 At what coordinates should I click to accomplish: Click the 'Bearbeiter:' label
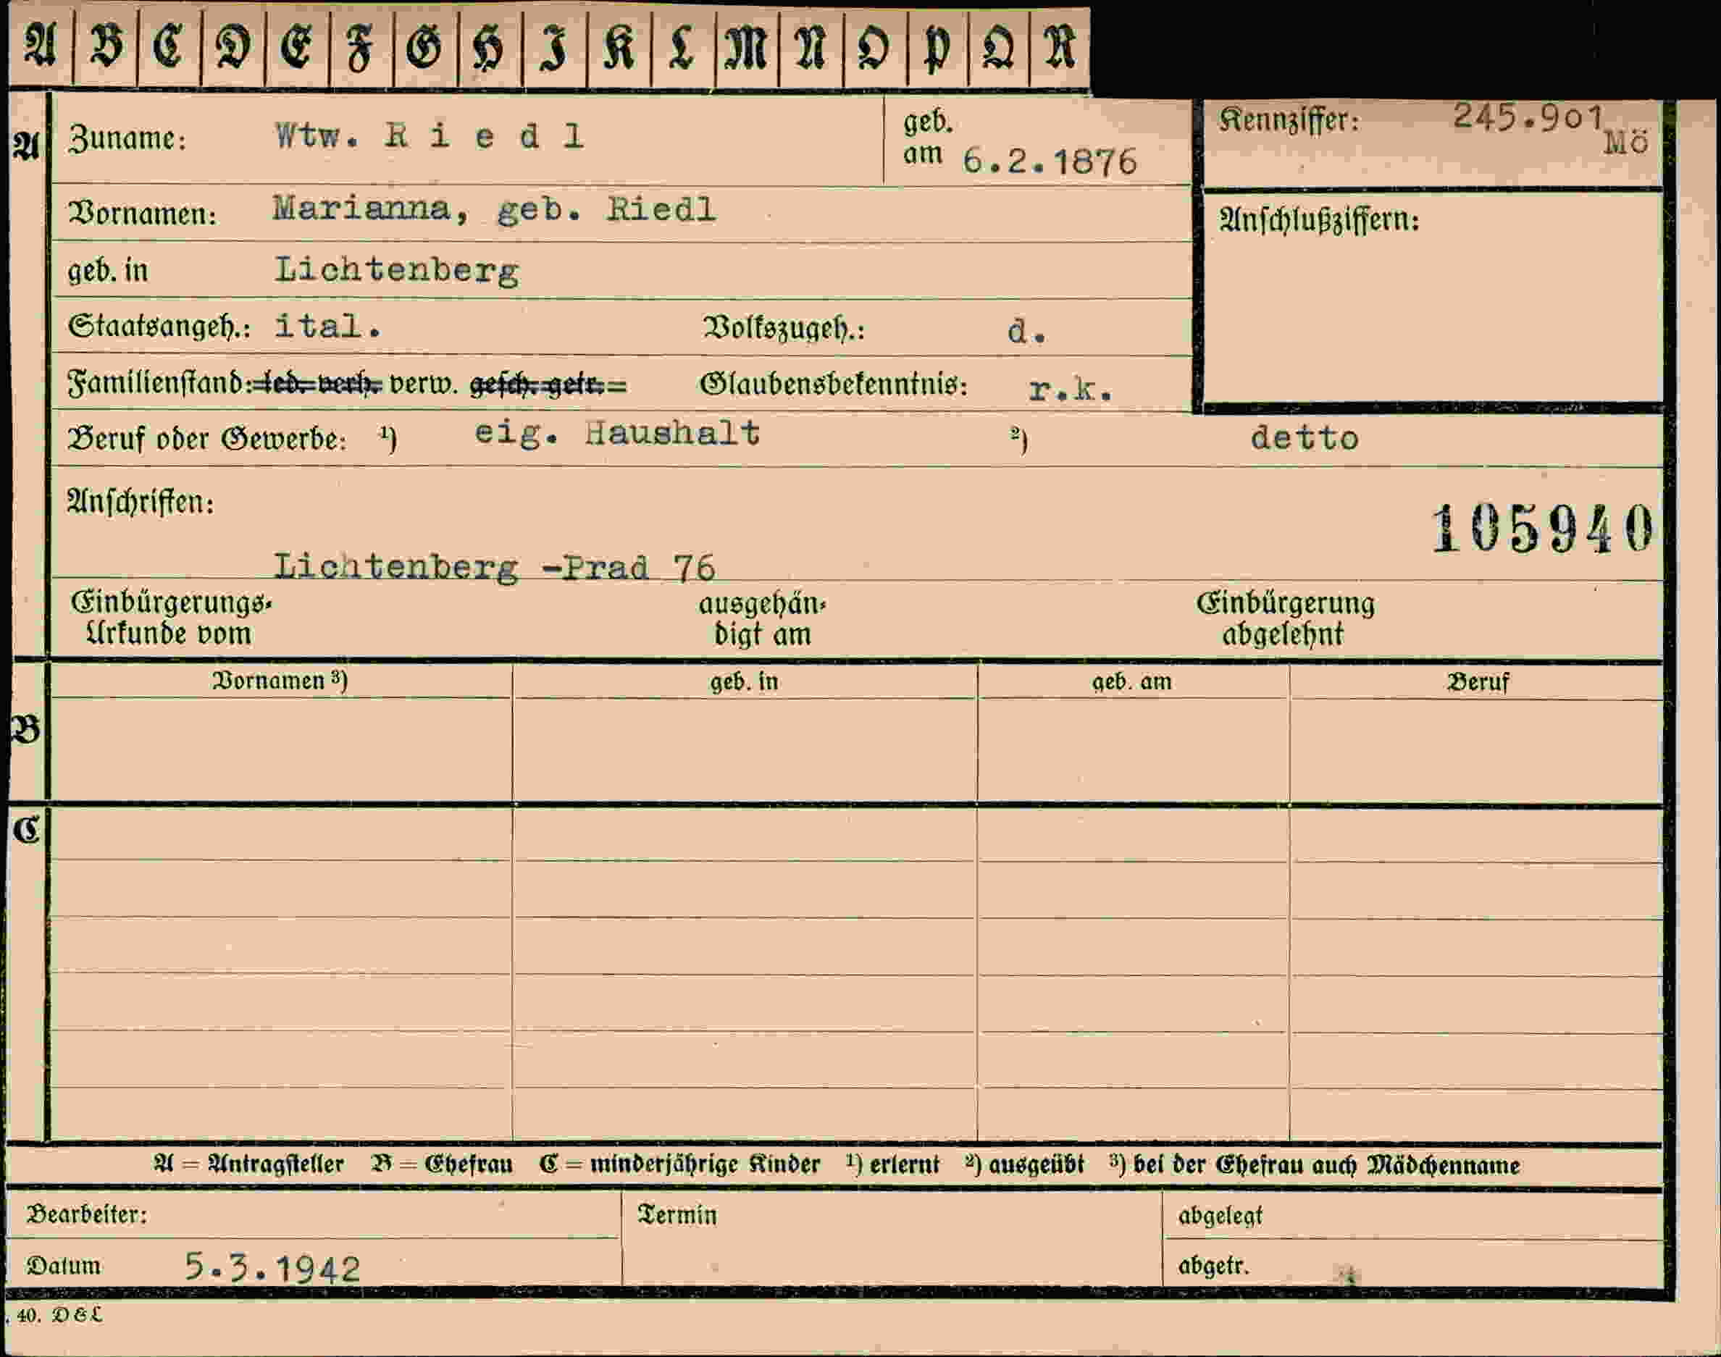click(x=87, y=1215)
